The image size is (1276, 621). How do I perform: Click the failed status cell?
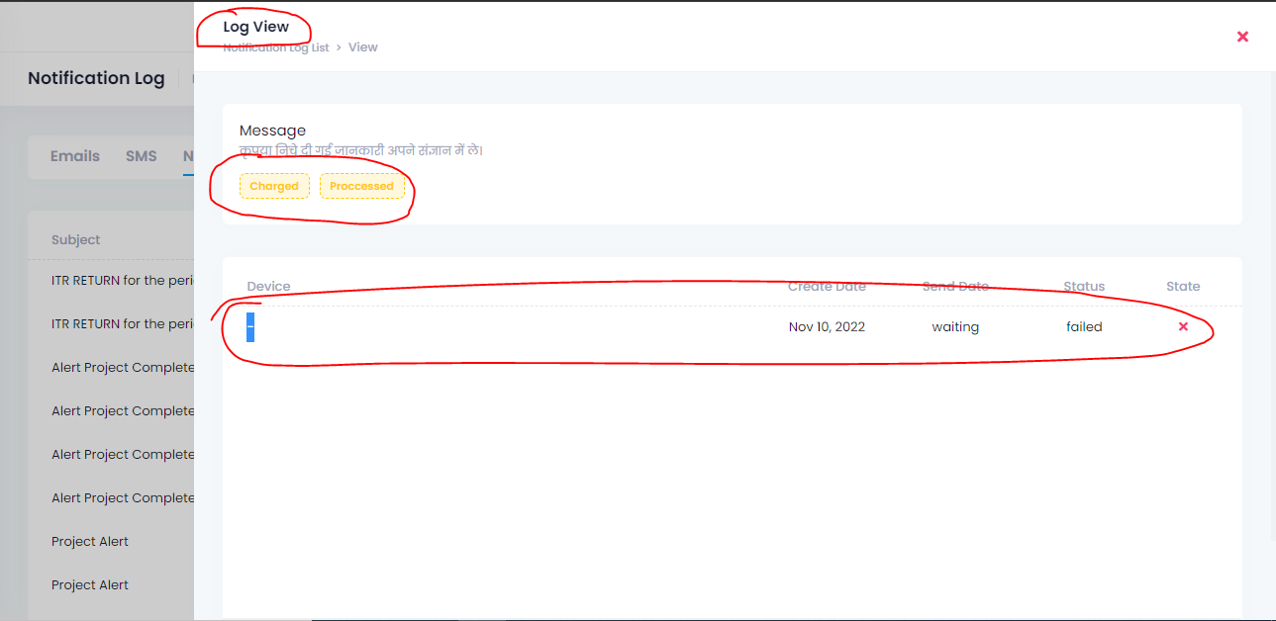pos(1084,327)
